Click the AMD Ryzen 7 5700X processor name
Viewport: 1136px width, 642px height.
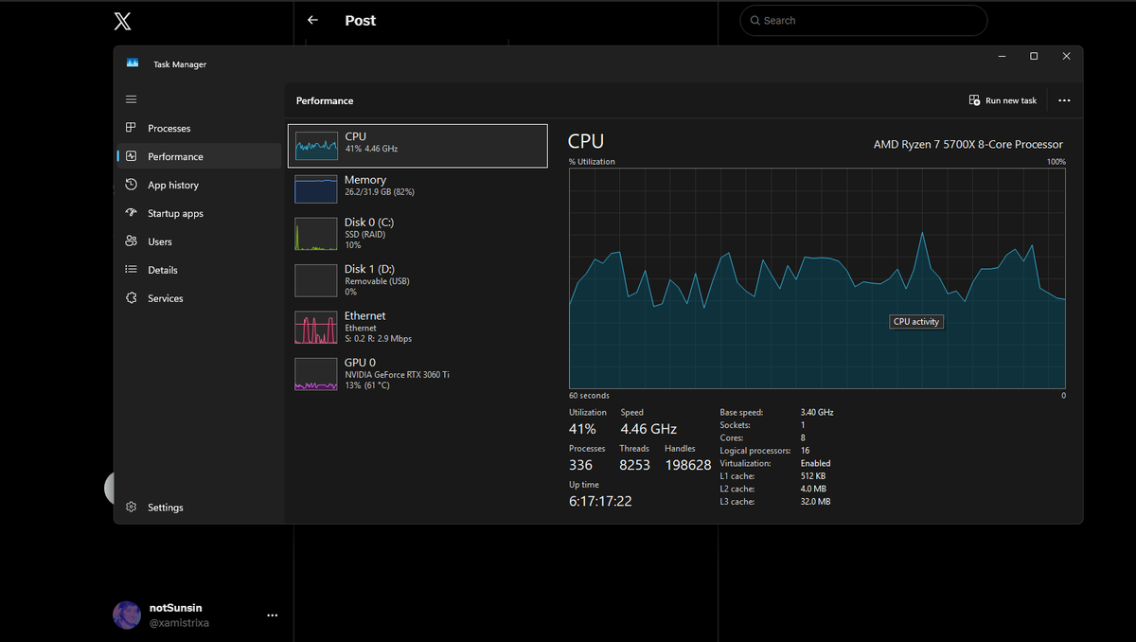coord(968,145)
